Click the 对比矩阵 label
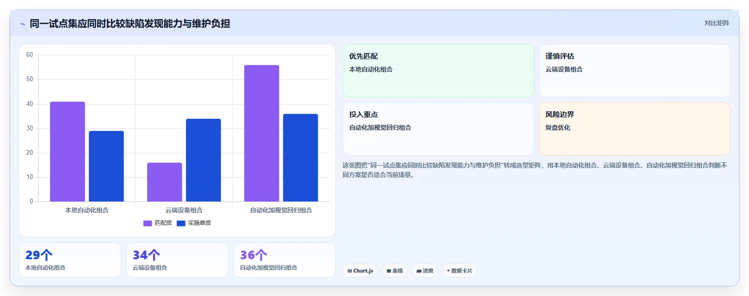Image resolution: width=749 pixels, height=296 pixels. (717, 23)
